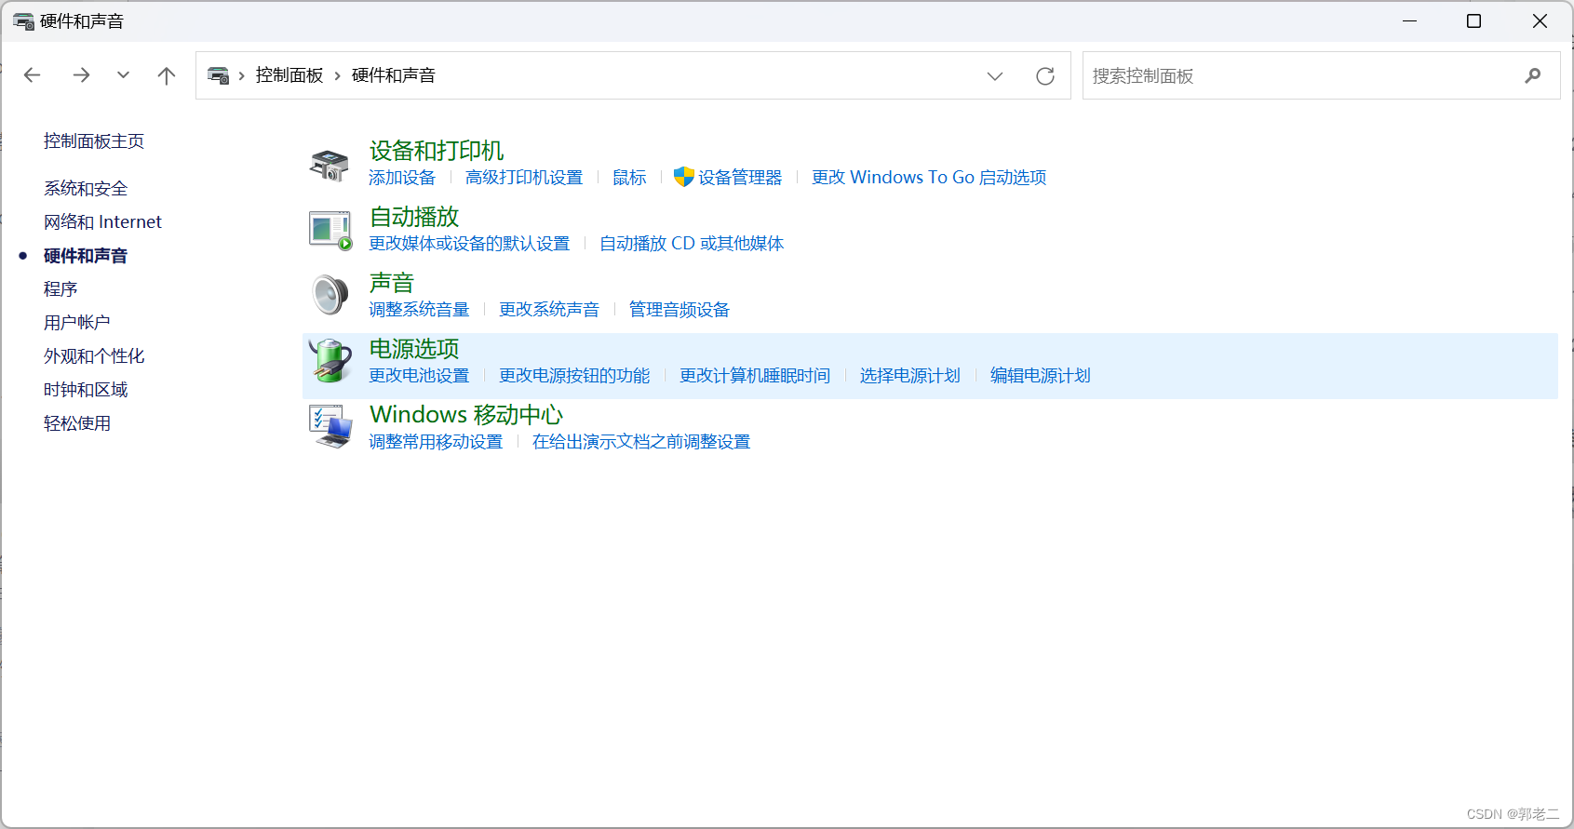The height and width of the screenshot is (829, 1574).
Task: Click the 添加设备 link
Action: pyautogui.click(x=402, y=177)
